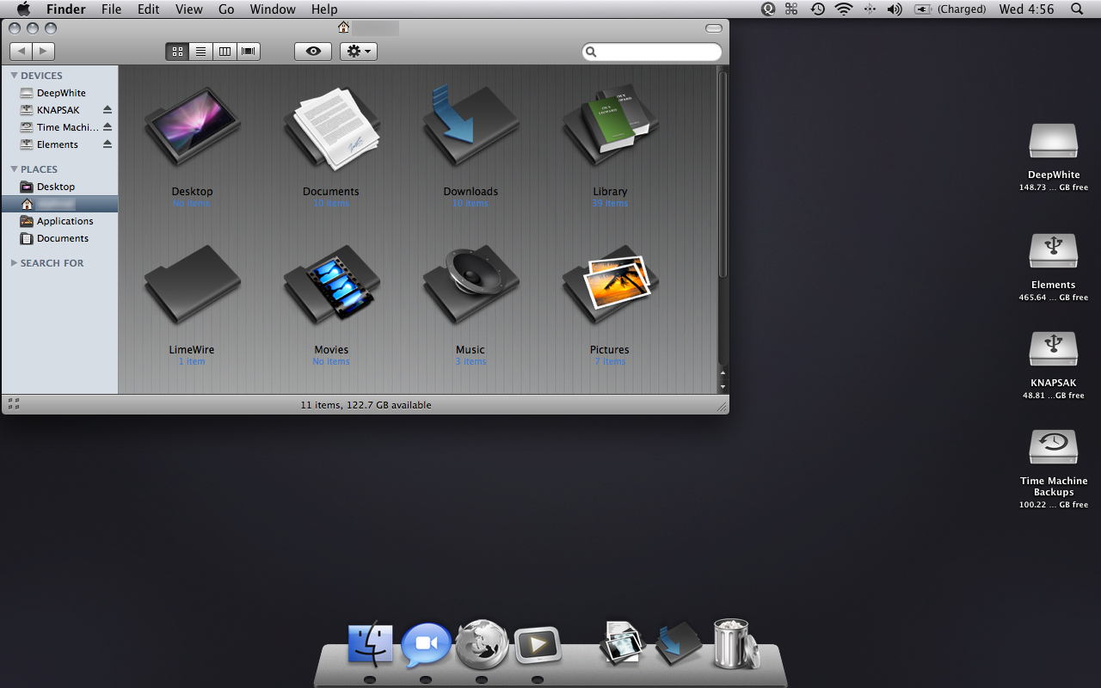The height and width of the screenshot is (688, 1101).
Task: Open the Go menu
Action: (226, 9)
